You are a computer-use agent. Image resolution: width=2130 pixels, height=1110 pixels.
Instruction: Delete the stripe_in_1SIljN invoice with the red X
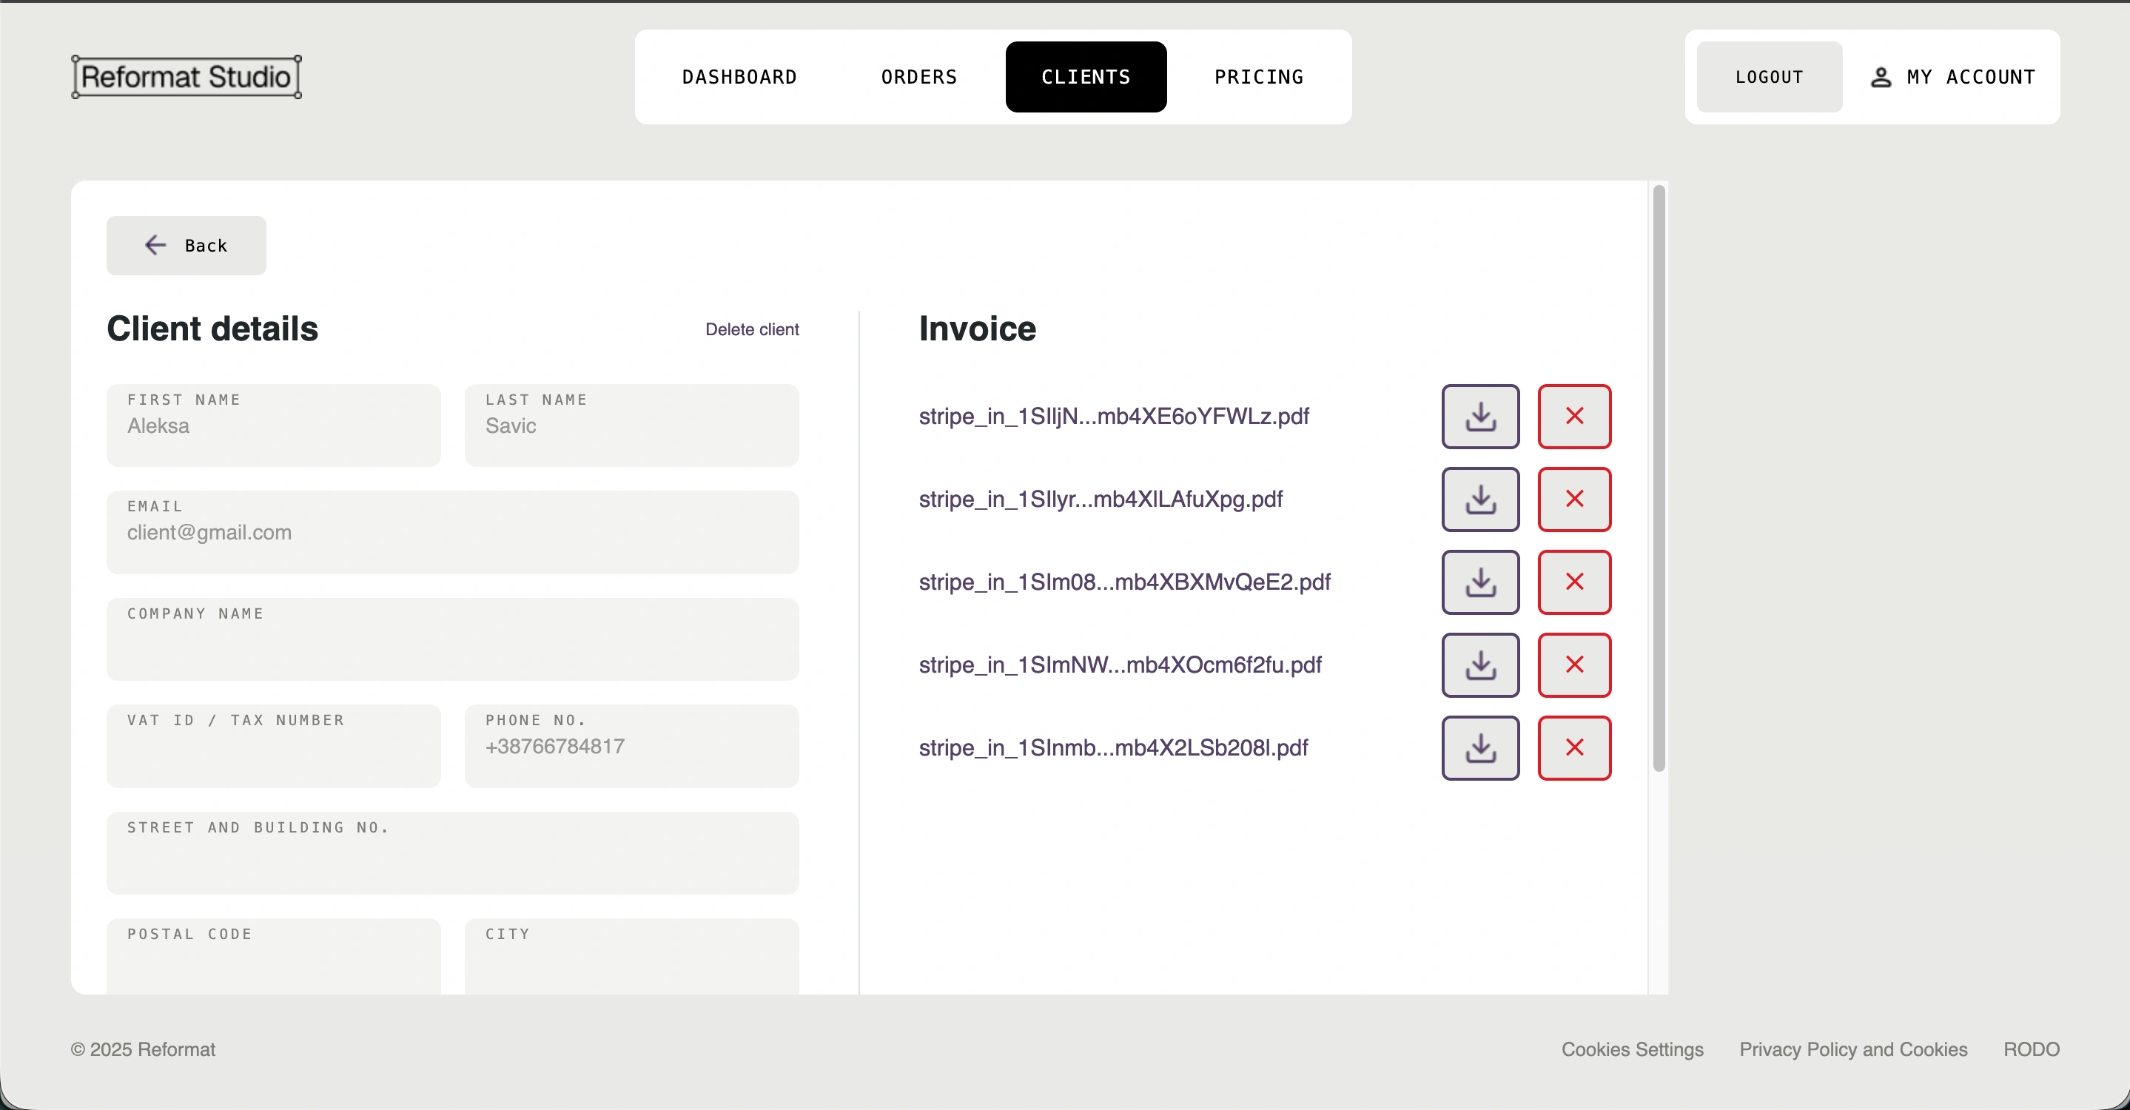(1573, 417)
